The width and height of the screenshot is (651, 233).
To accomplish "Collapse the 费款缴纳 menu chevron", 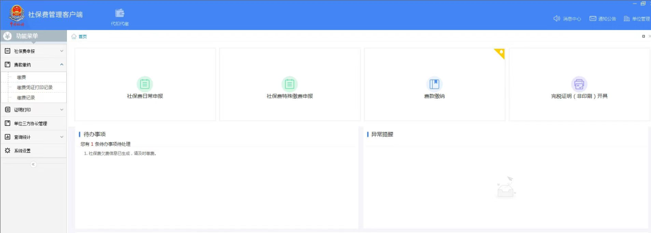I will pos(62,64).
